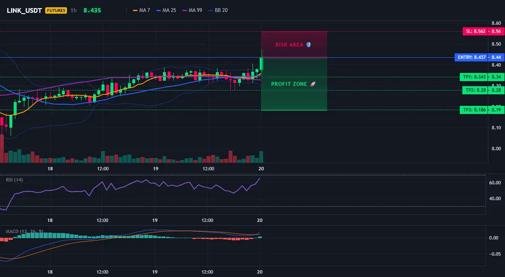This screenshot has width=505, height=277.
Task: Click the 8.60 price scale value
Action: click(x=496, y=23)
